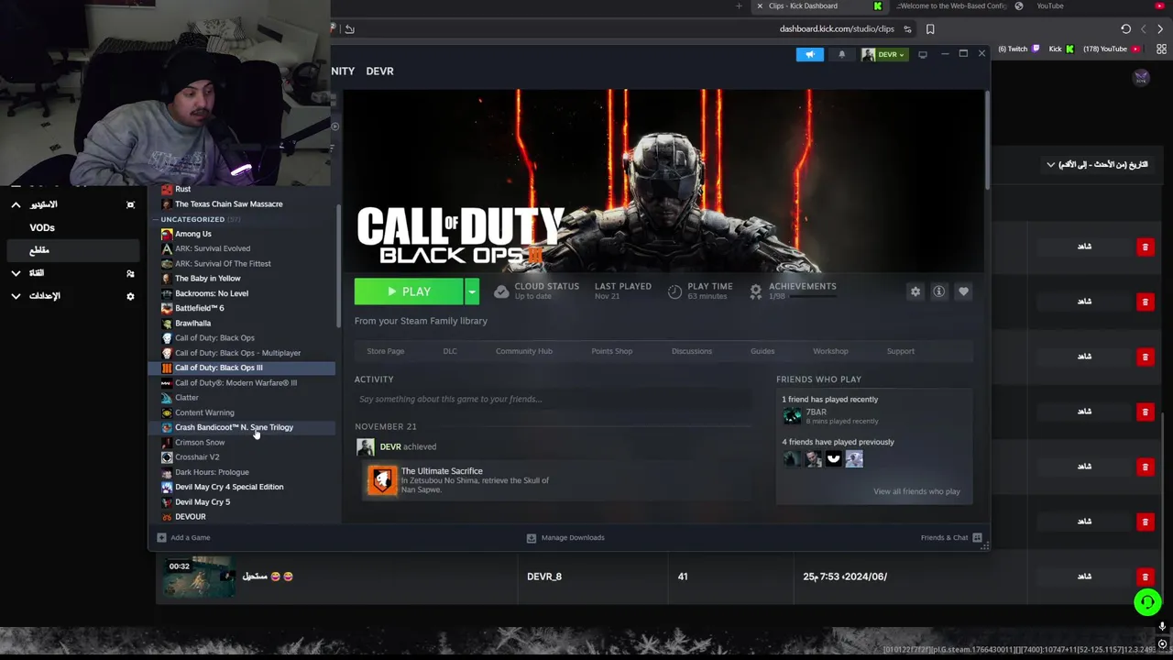The width and height of the screenshot is (1173, 660).
Task: Open the Workshop tab
Action: click(830, 351)
